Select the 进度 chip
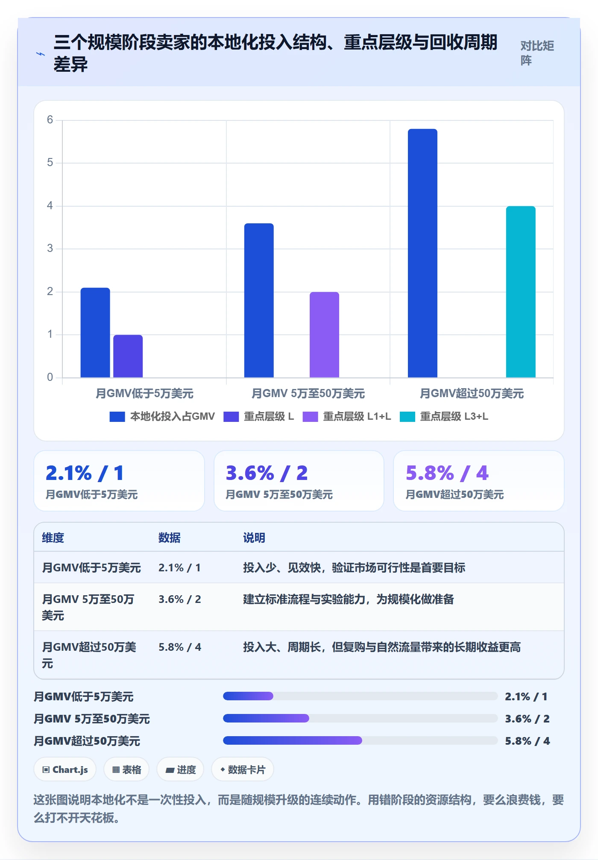 coord(180,769)
